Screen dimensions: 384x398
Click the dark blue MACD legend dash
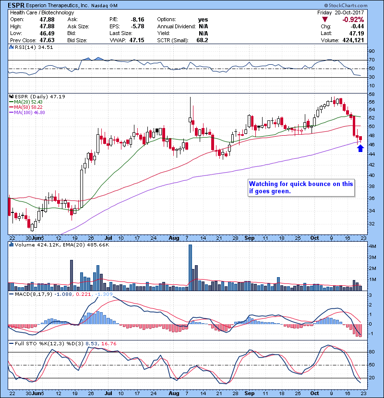click(12, 294)
